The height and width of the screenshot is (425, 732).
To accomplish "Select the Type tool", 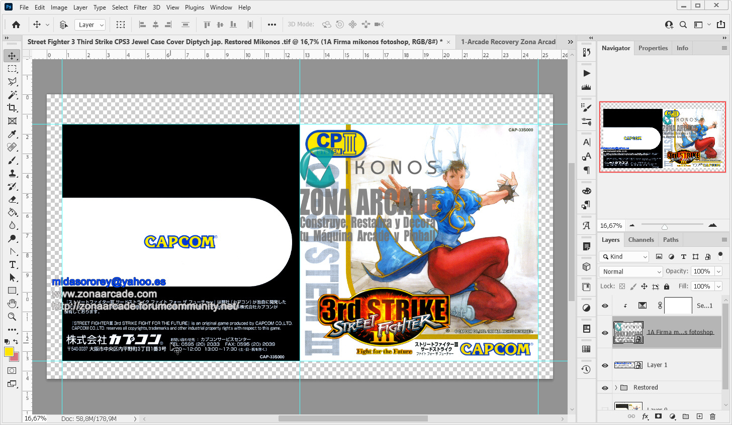I will [13, 264].
